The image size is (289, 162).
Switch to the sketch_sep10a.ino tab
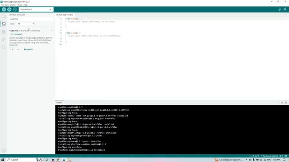tap(65, 15)
